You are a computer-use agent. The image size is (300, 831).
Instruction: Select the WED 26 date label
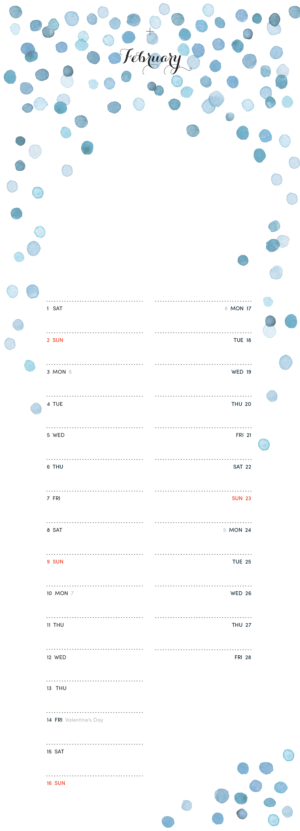(x=241, y=593)
